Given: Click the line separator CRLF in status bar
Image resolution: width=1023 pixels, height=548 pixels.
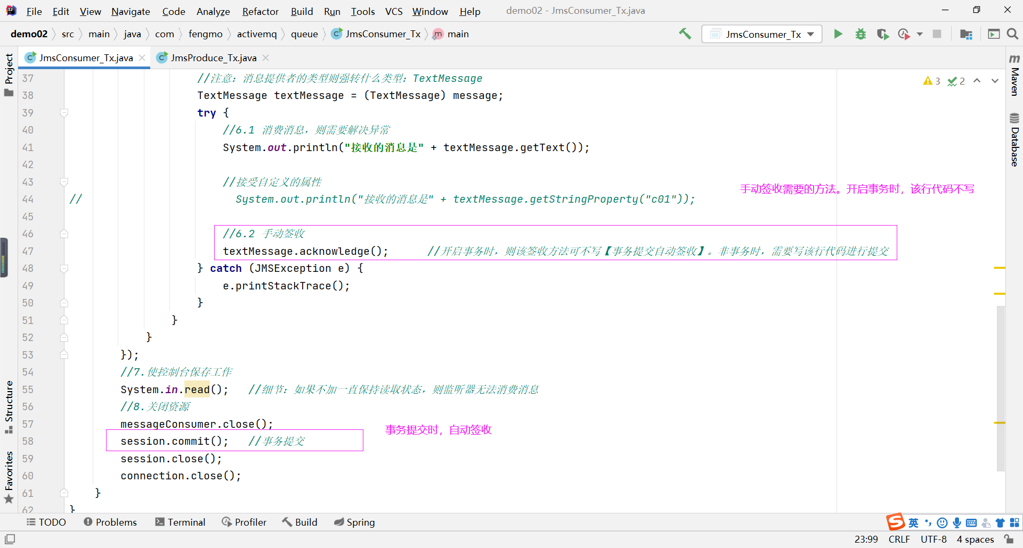Looking at the screenshot, I should click(x=899, y=539).
